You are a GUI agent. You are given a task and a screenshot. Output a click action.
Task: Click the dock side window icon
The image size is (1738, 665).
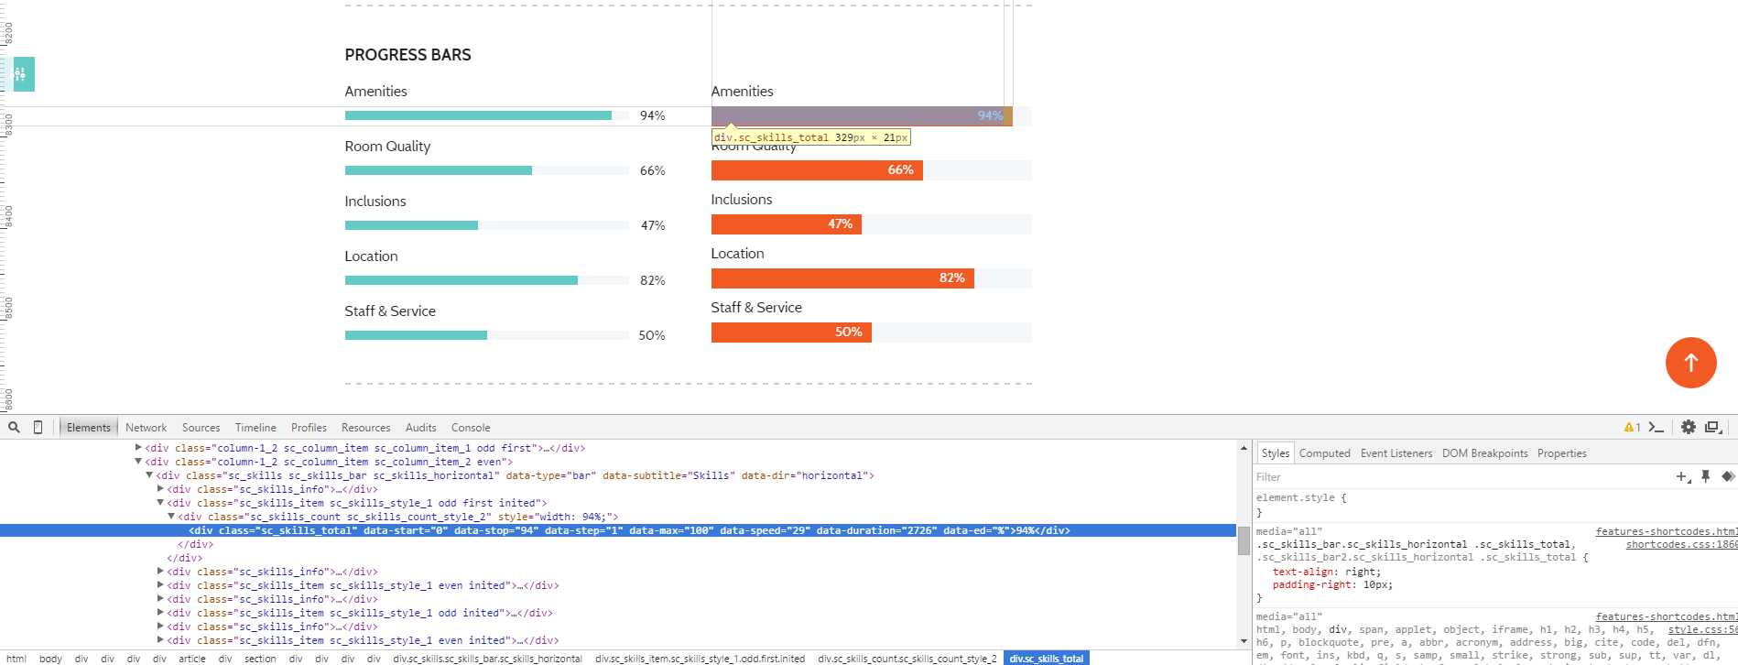tap(1712, 427)
